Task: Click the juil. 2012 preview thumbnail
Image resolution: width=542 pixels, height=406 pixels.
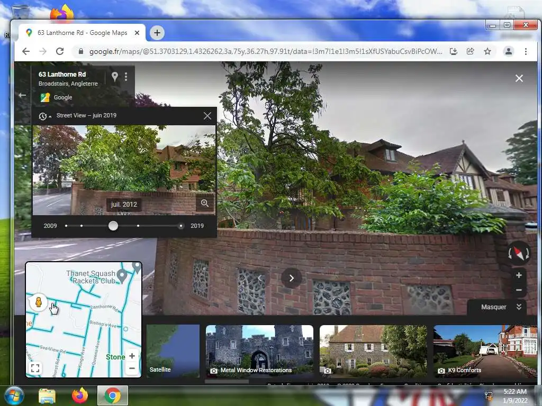Action: coord(124,170)
